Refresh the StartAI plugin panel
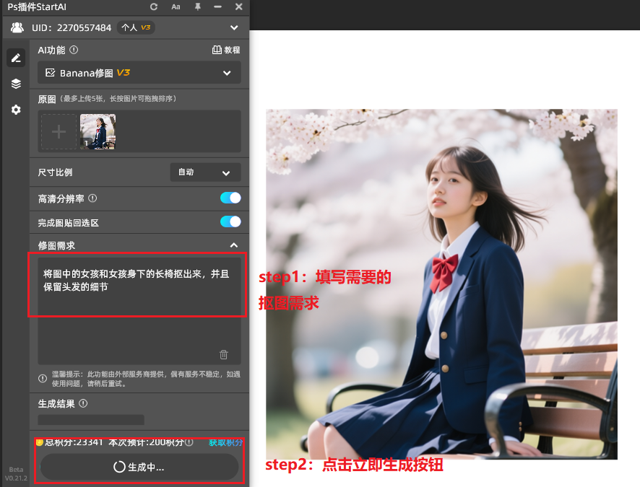 click(153, 6)
